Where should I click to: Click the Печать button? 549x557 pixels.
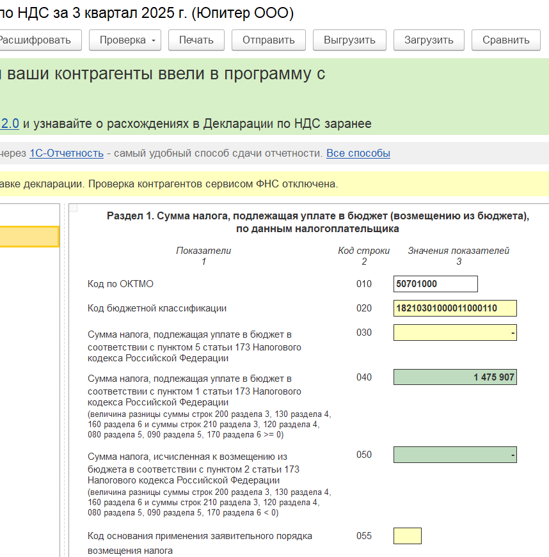click(196, 40)
